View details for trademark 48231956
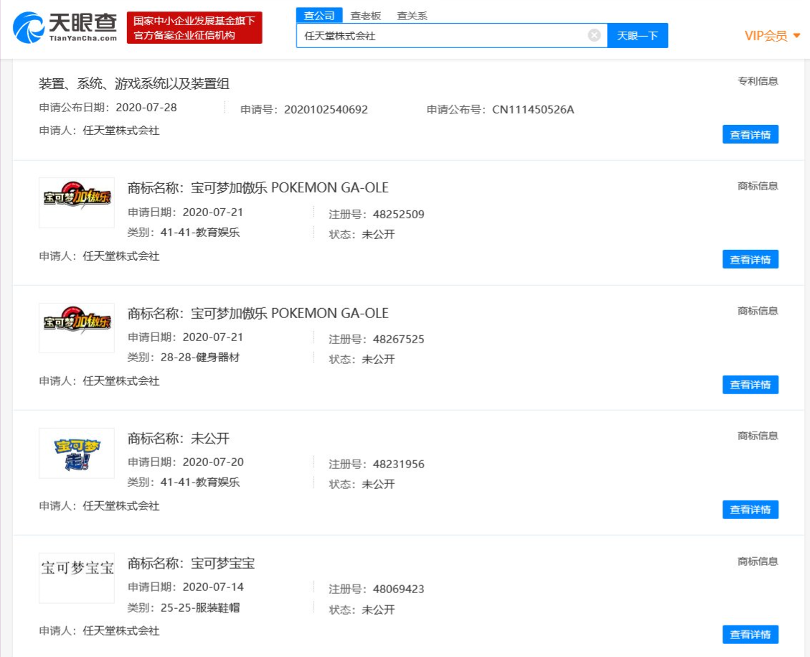The width and height of the screenshot is (810, 657). [x=750, y=510]
